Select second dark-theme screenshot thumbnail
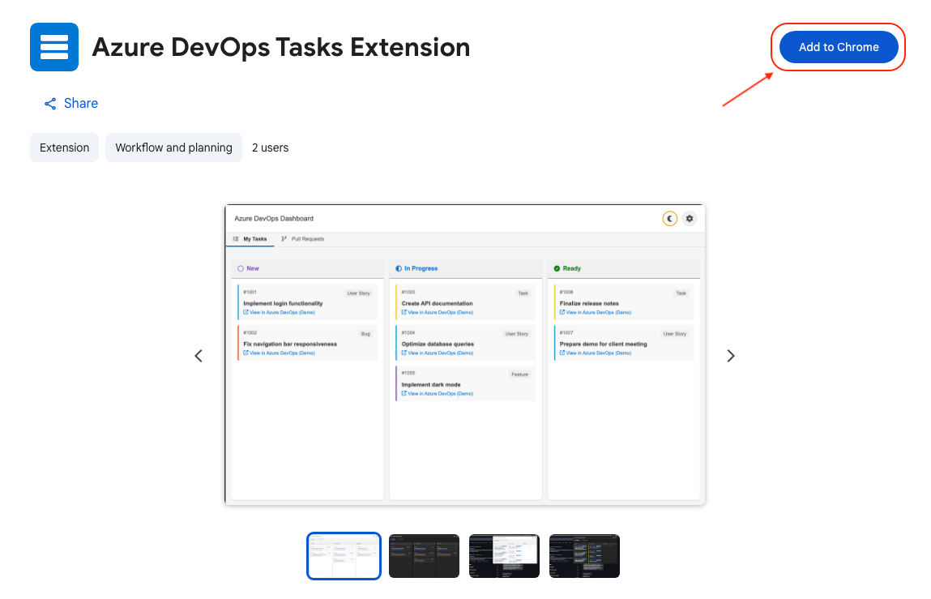931x599 pixels. pos(424,555)
